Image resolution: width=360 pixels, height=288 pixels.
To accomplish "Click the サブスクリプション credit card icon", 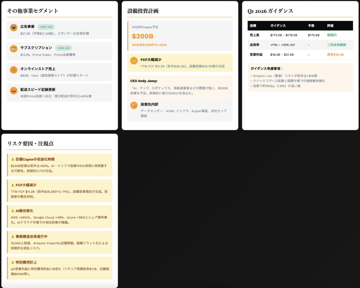I will click(14, 49).
